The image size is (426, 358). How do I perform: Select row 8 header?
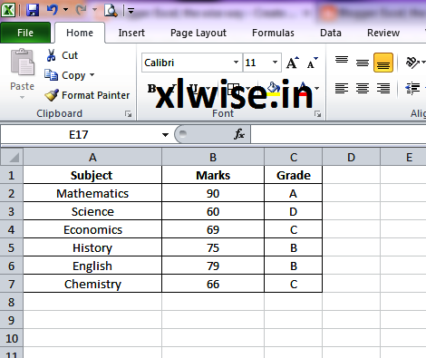pos(11,302)
